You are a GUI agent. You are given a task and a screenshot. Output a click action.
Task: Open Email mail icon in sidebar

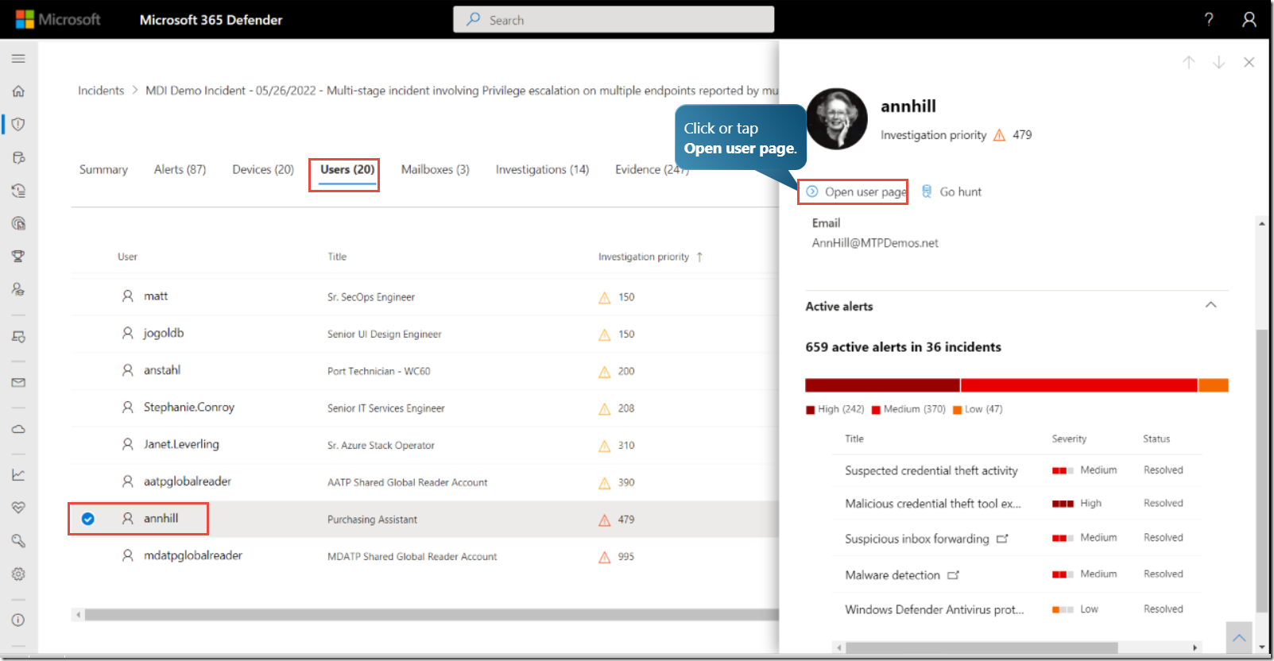pos(18,383)
